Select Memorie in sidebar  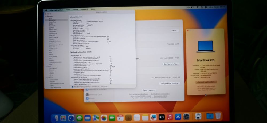click(x=52, y=47)
